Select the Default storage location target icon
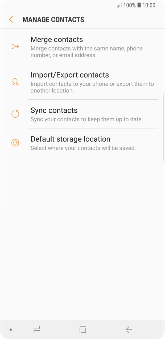 15,142
